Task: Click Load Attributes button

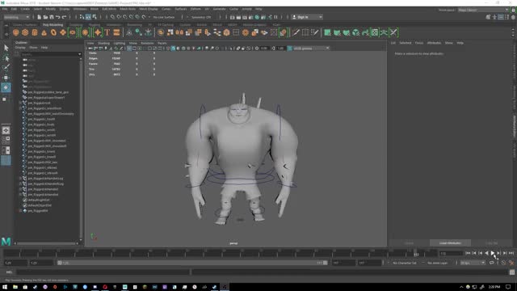Action: 450,242
